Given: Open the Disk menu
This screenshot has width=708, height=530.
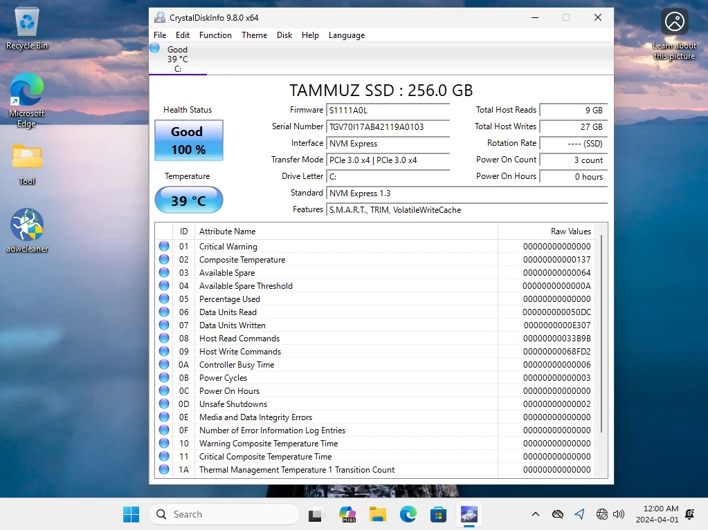Looking at the screenshot, I should click(284, 35).
